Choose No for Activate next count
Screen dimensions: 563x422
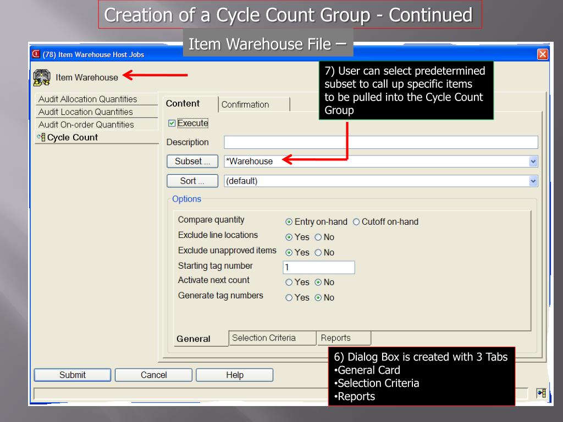point(318,282)
